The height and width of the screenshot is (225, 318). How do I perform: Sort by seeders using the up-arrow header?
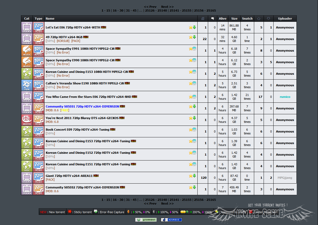[x=259, y=19]
